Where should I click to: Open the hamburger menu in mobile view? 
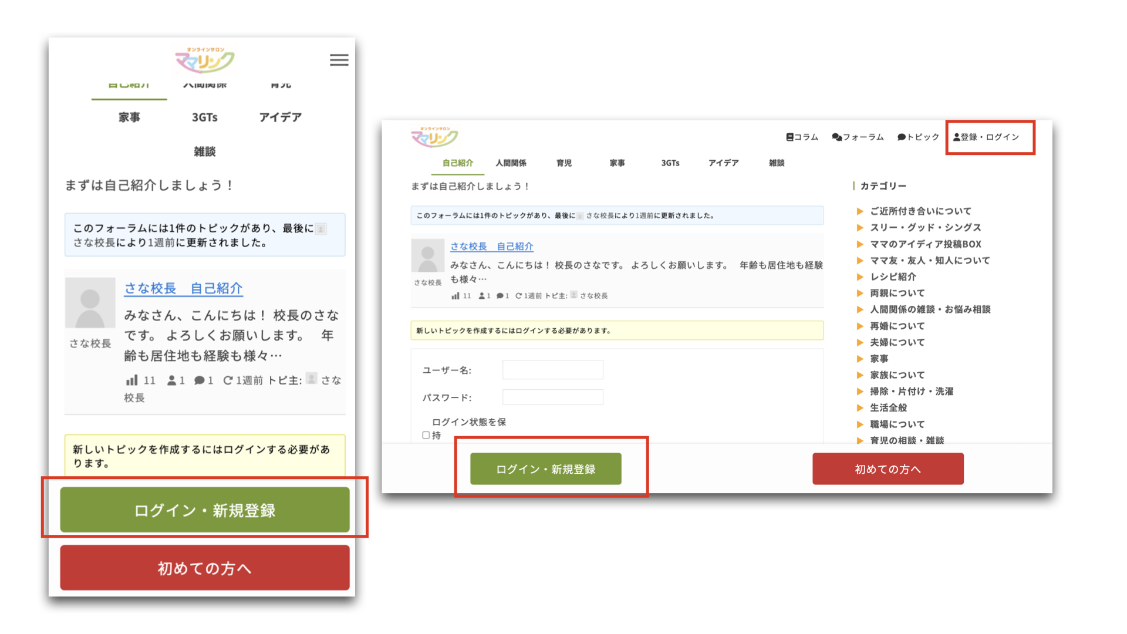pyautogui.click(x=339, y=60)
